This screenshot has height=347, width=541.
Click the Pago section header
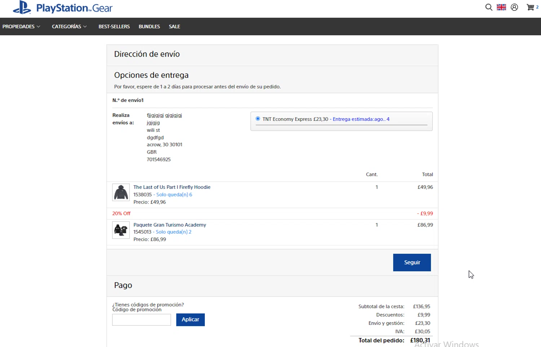pyautogui.click(x=123, y=285)
